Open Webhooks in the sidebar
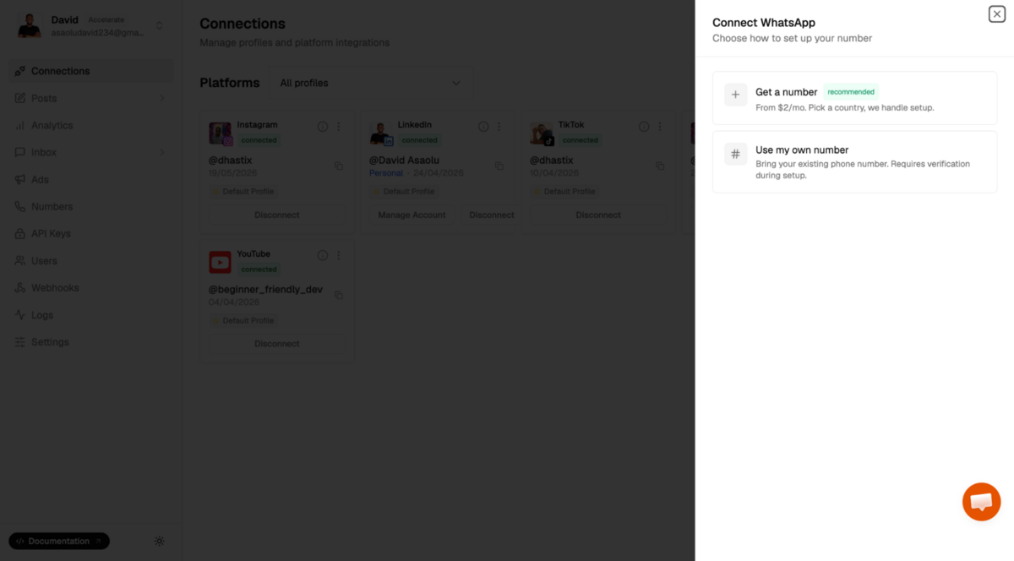This screenshot has height=561, width=1014. (x=91, y=287)
